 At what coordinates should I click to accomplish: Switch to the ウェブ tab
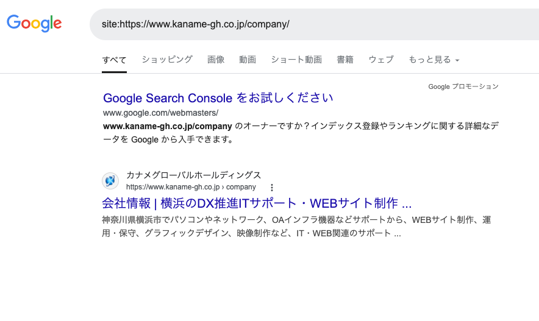(x=381, y=60)
